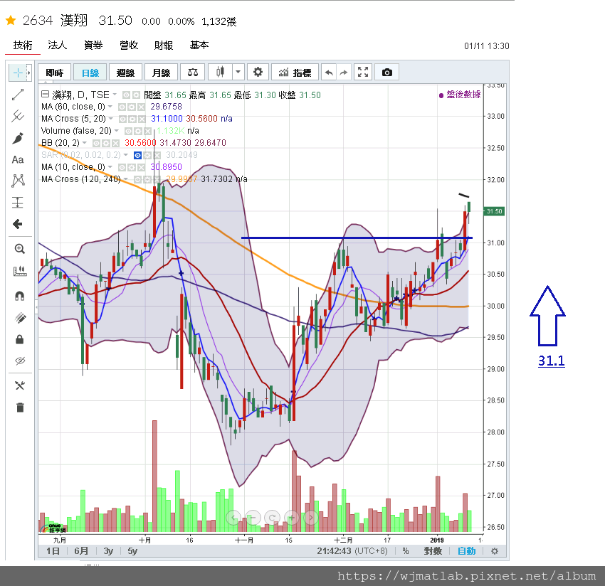This screenshot has height=586, width=605.
Task: Open the compare symbols scales icon
Action: pyautogui.click(x=193, y=73)
